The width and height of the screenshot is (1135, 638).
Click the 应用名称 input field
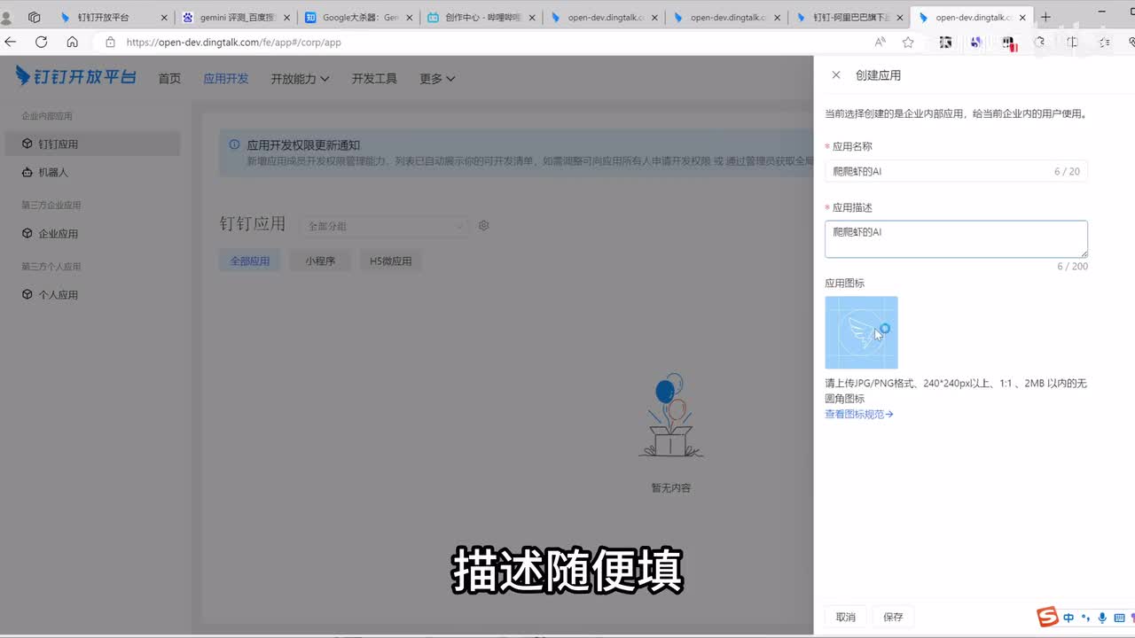pos(935,171)
